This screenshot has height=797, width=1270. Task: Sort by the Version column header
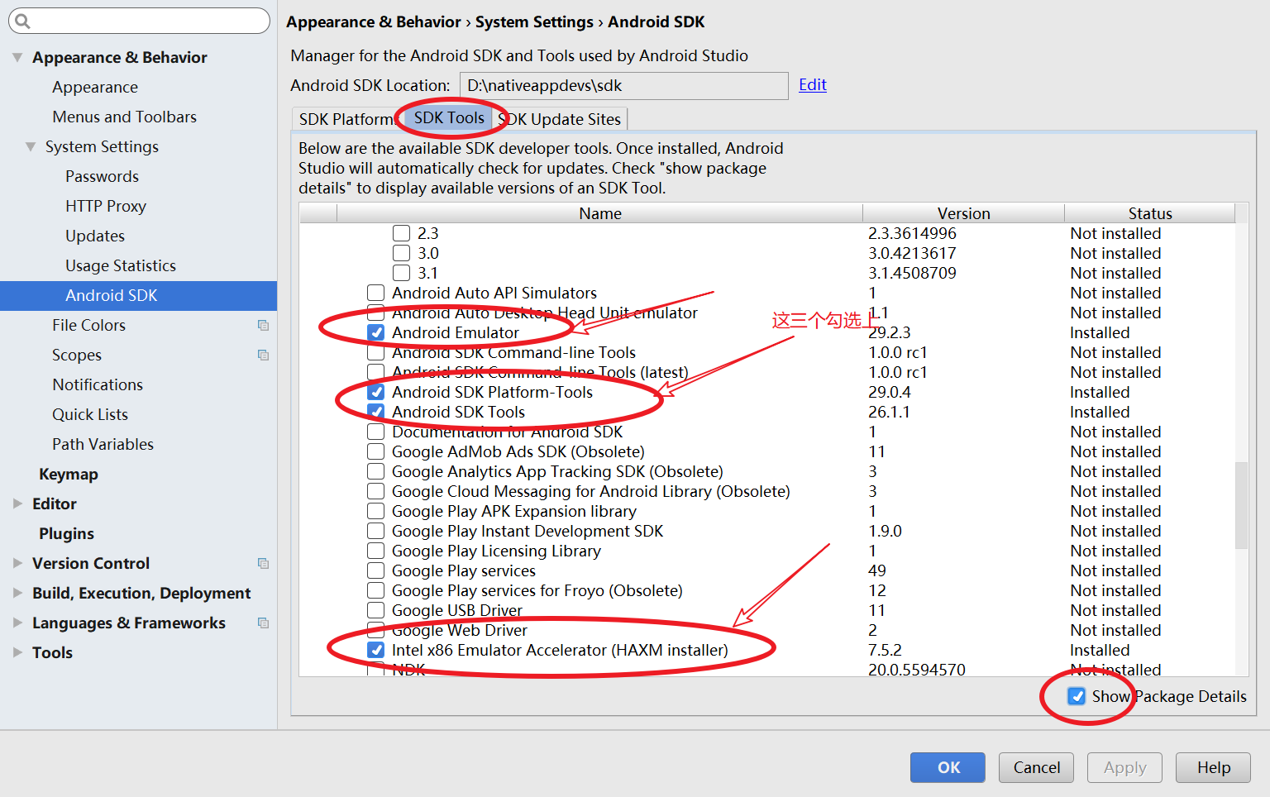[963, 213]
